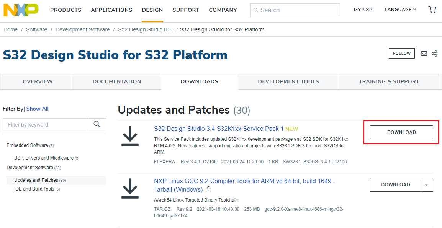The image size is (442, 228).
Task: Open the LANGUAGE dropdown
Action: (400, 9)
